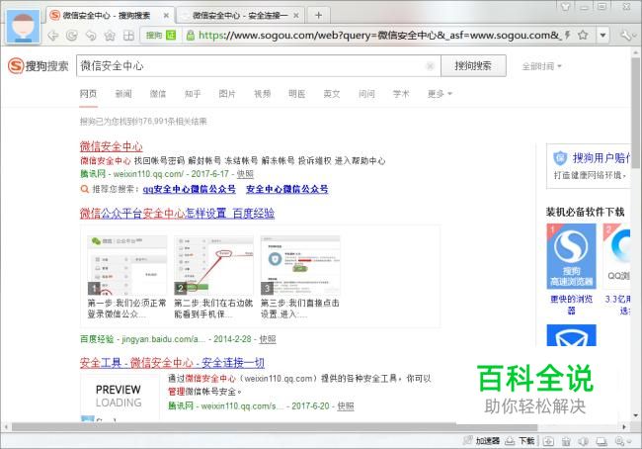Screen dimensions: 642x449
Task: Click the user avatar icon
Action: click(x=24, y=26)
